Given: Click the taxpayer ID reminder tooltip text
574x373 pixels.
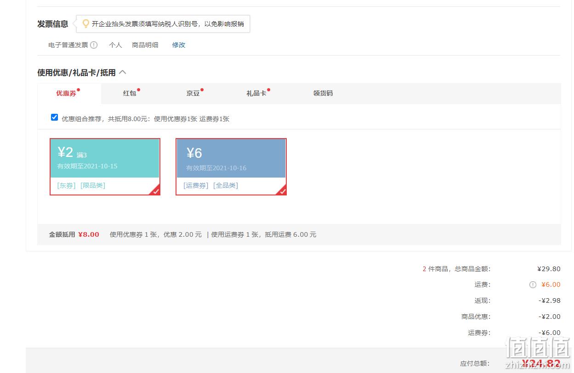Looking at the screenshot, I should [168, 24].
